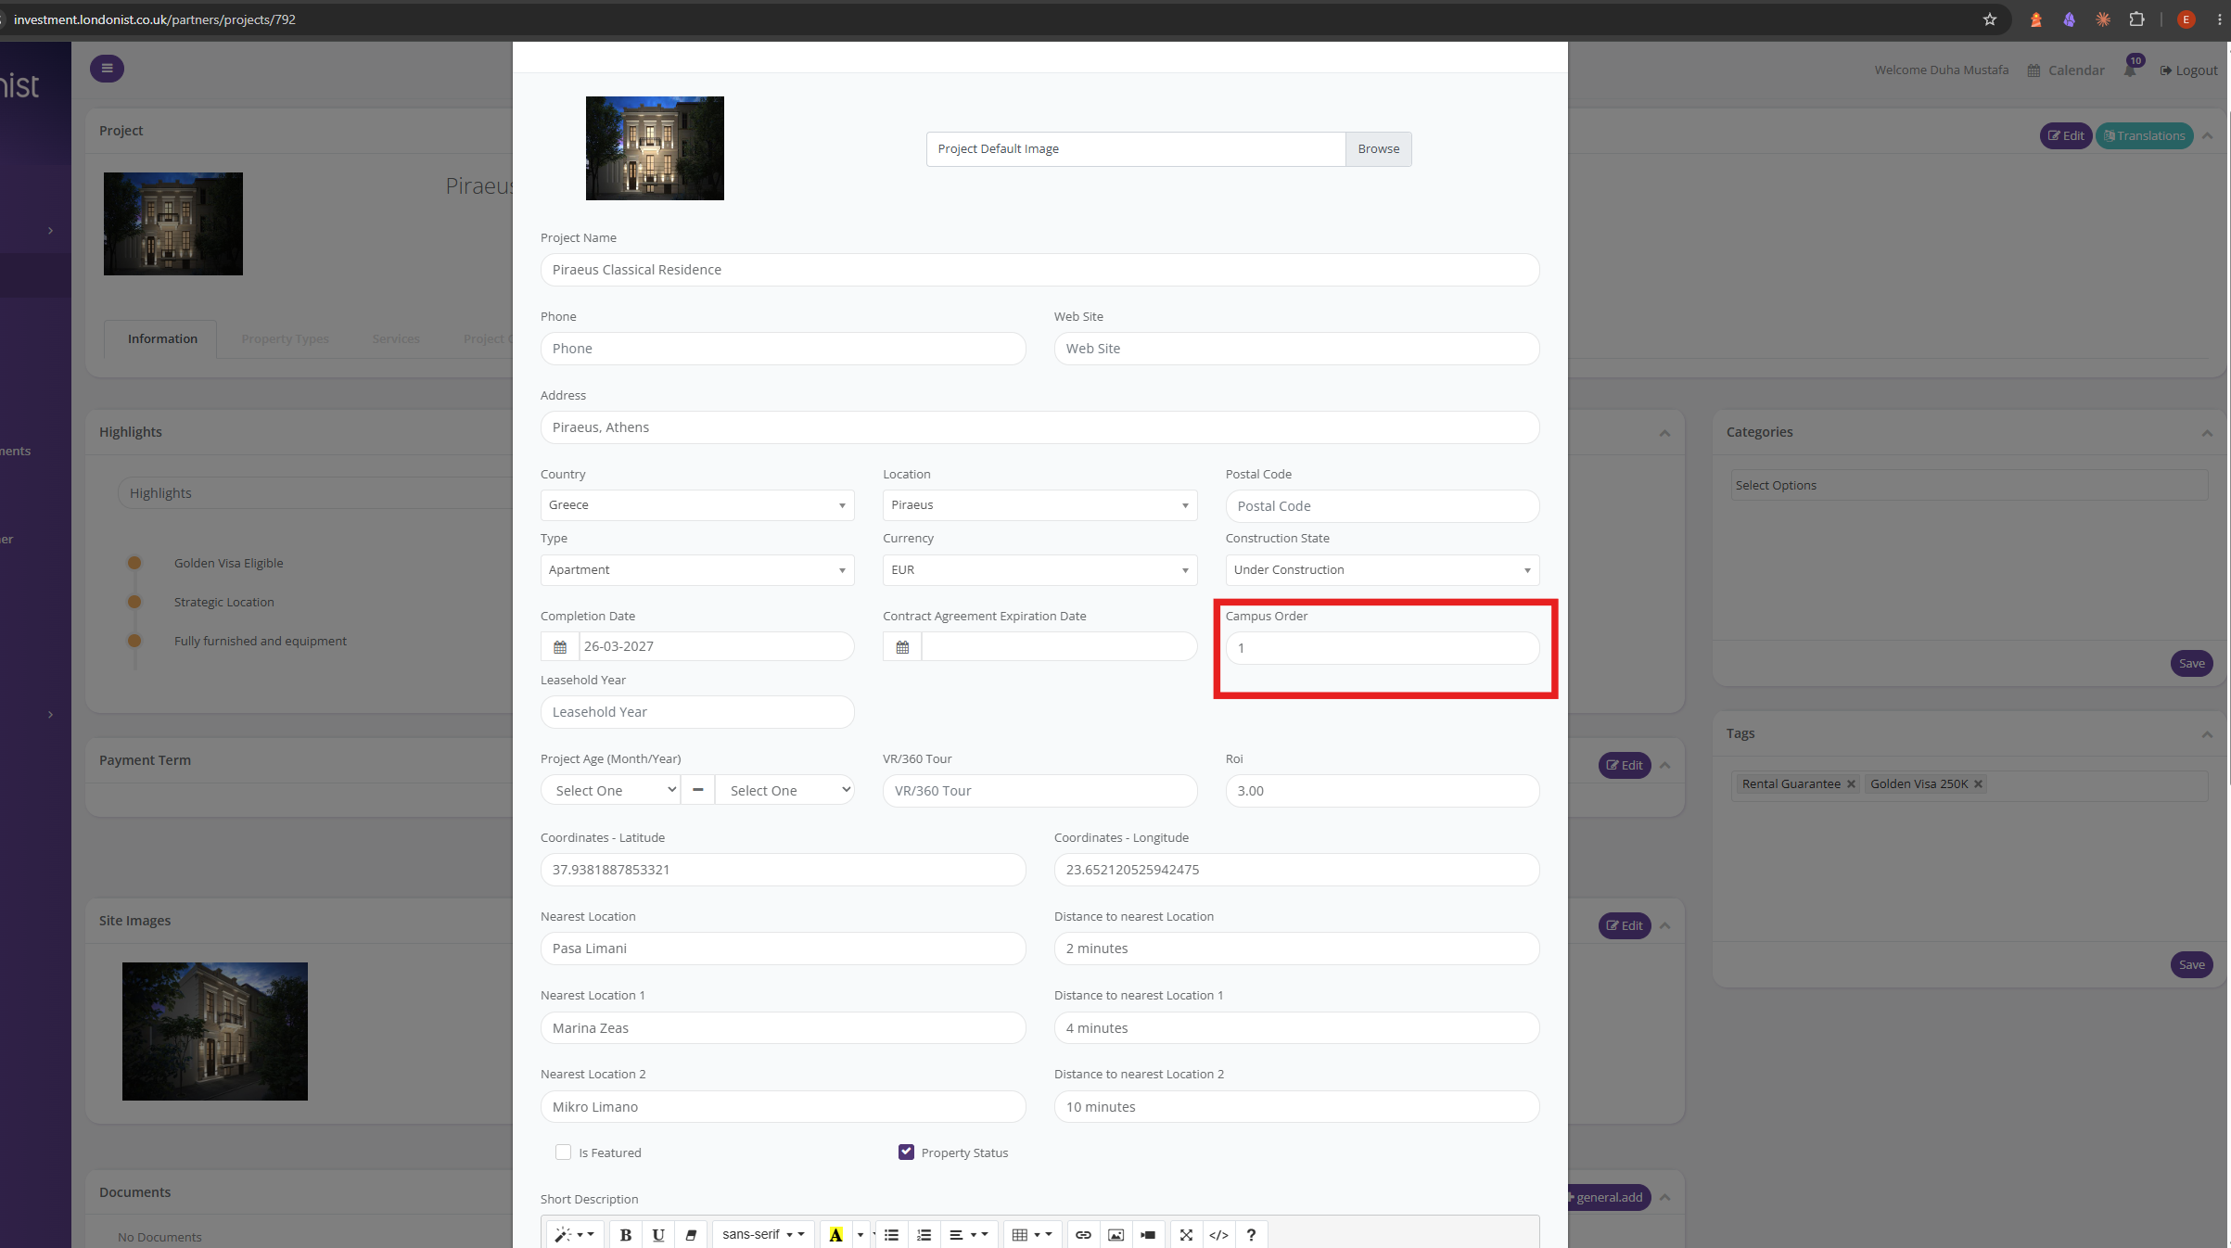The height and width of the screenshot is (1248, 2231).
Task: Insert a video in the editor
Action: [x=1148, y=1234]
